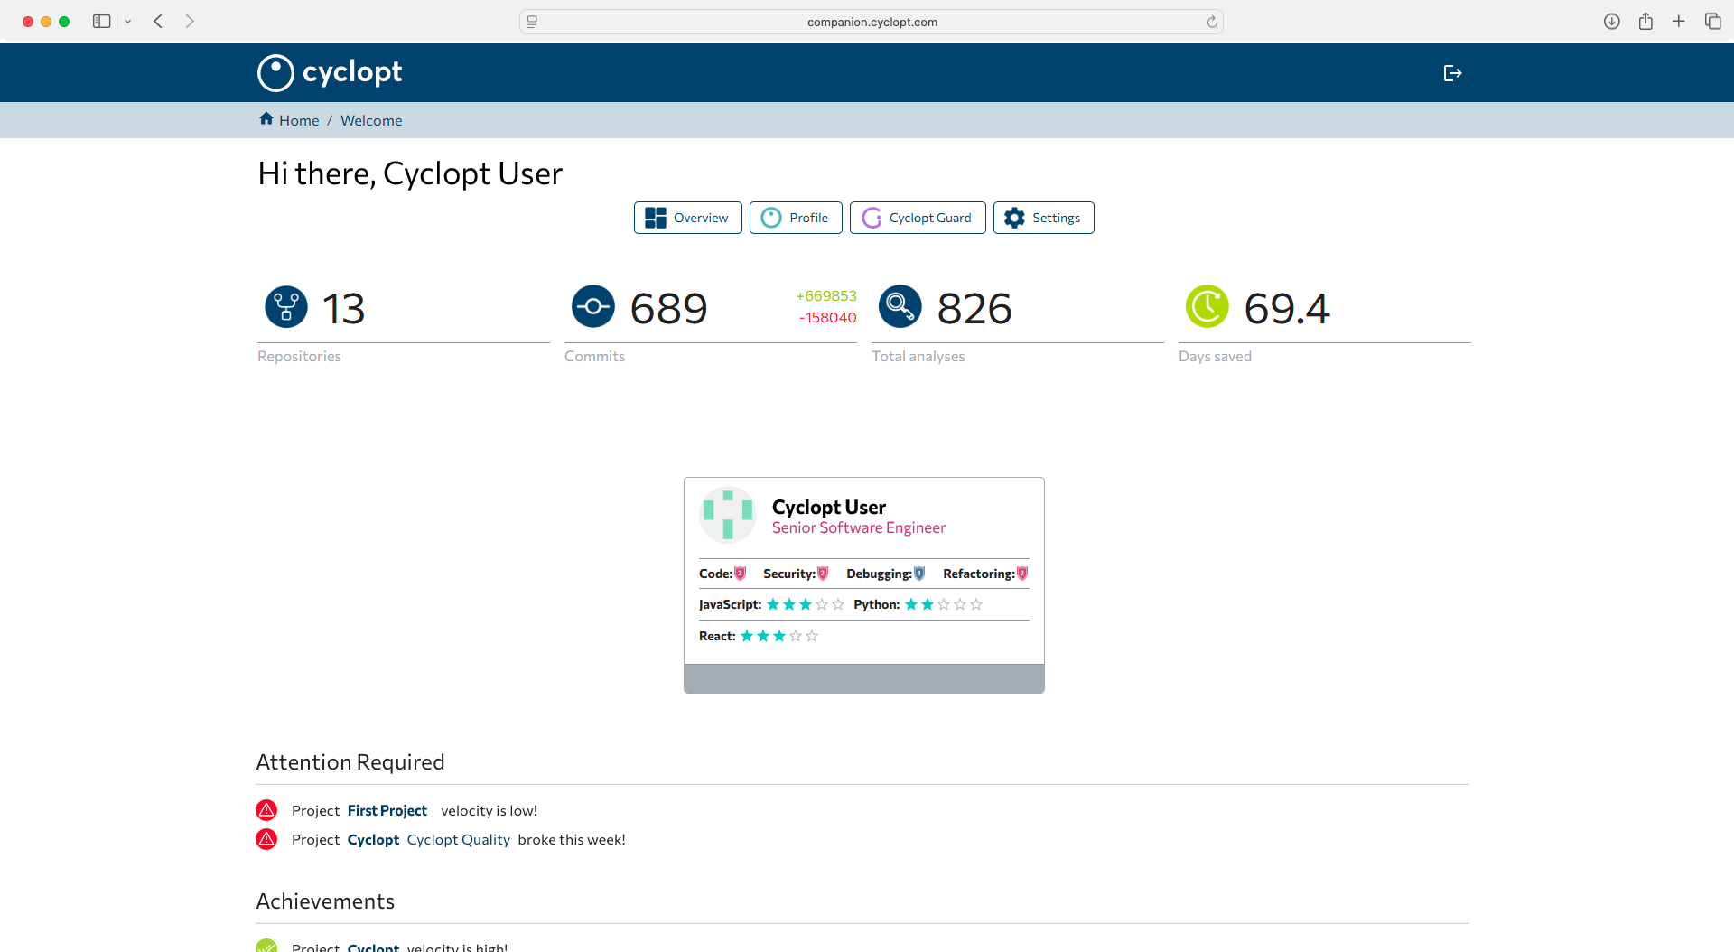Sign out using the logout icon
Screen dimensions: 1734x952
click(x=1452, y=72)
